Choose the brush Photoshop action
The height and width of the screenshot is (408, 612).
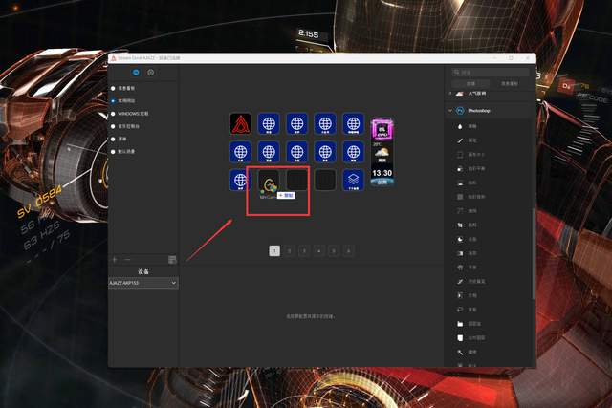tap(460, 140)
